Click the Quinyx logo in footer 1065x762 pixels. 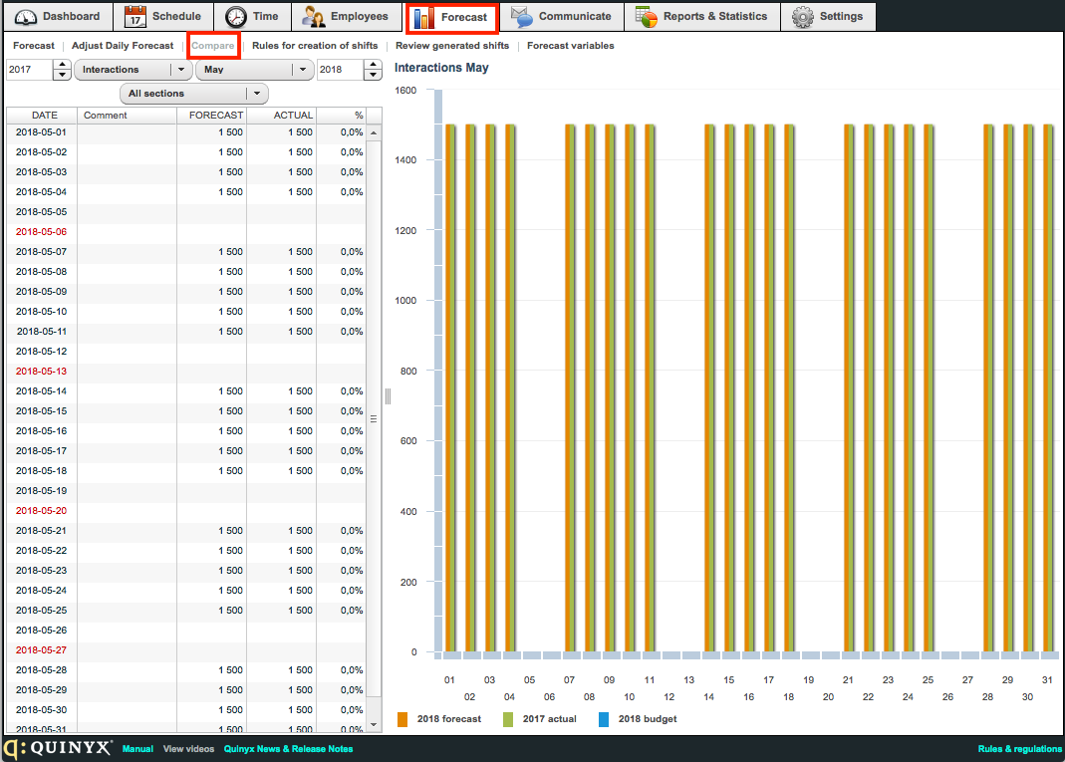[57, 748]
